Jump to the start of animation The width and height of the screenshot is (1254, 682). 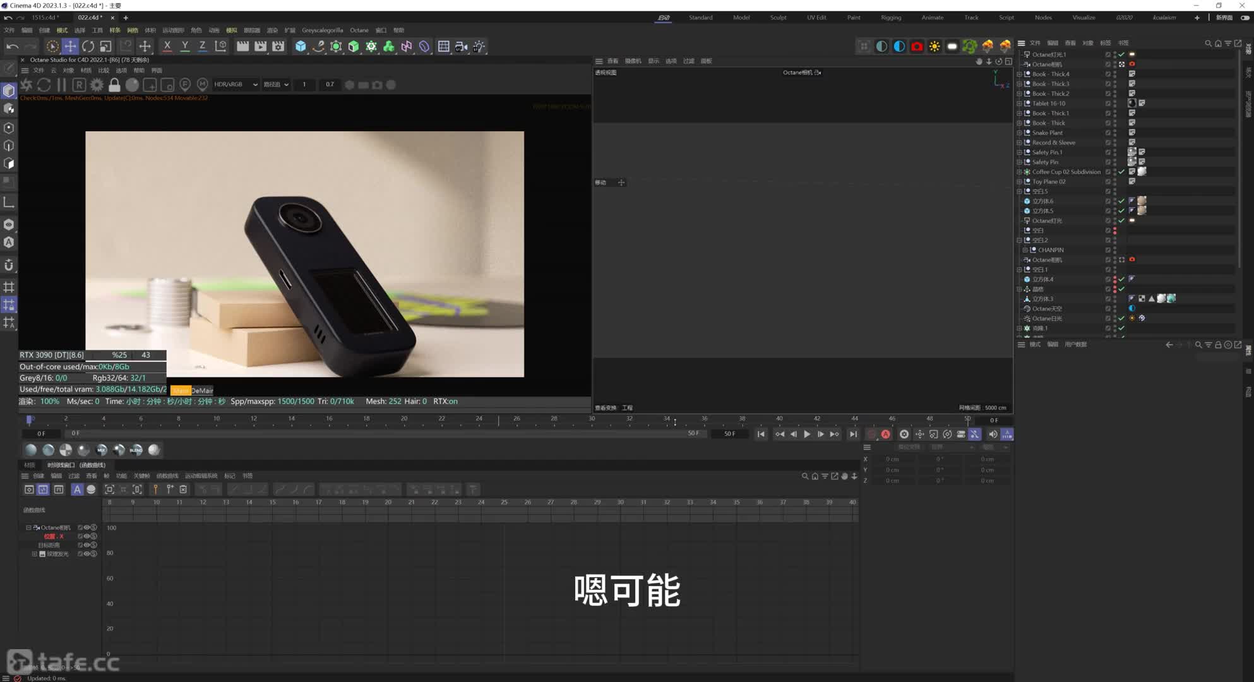tap(761, 434)
